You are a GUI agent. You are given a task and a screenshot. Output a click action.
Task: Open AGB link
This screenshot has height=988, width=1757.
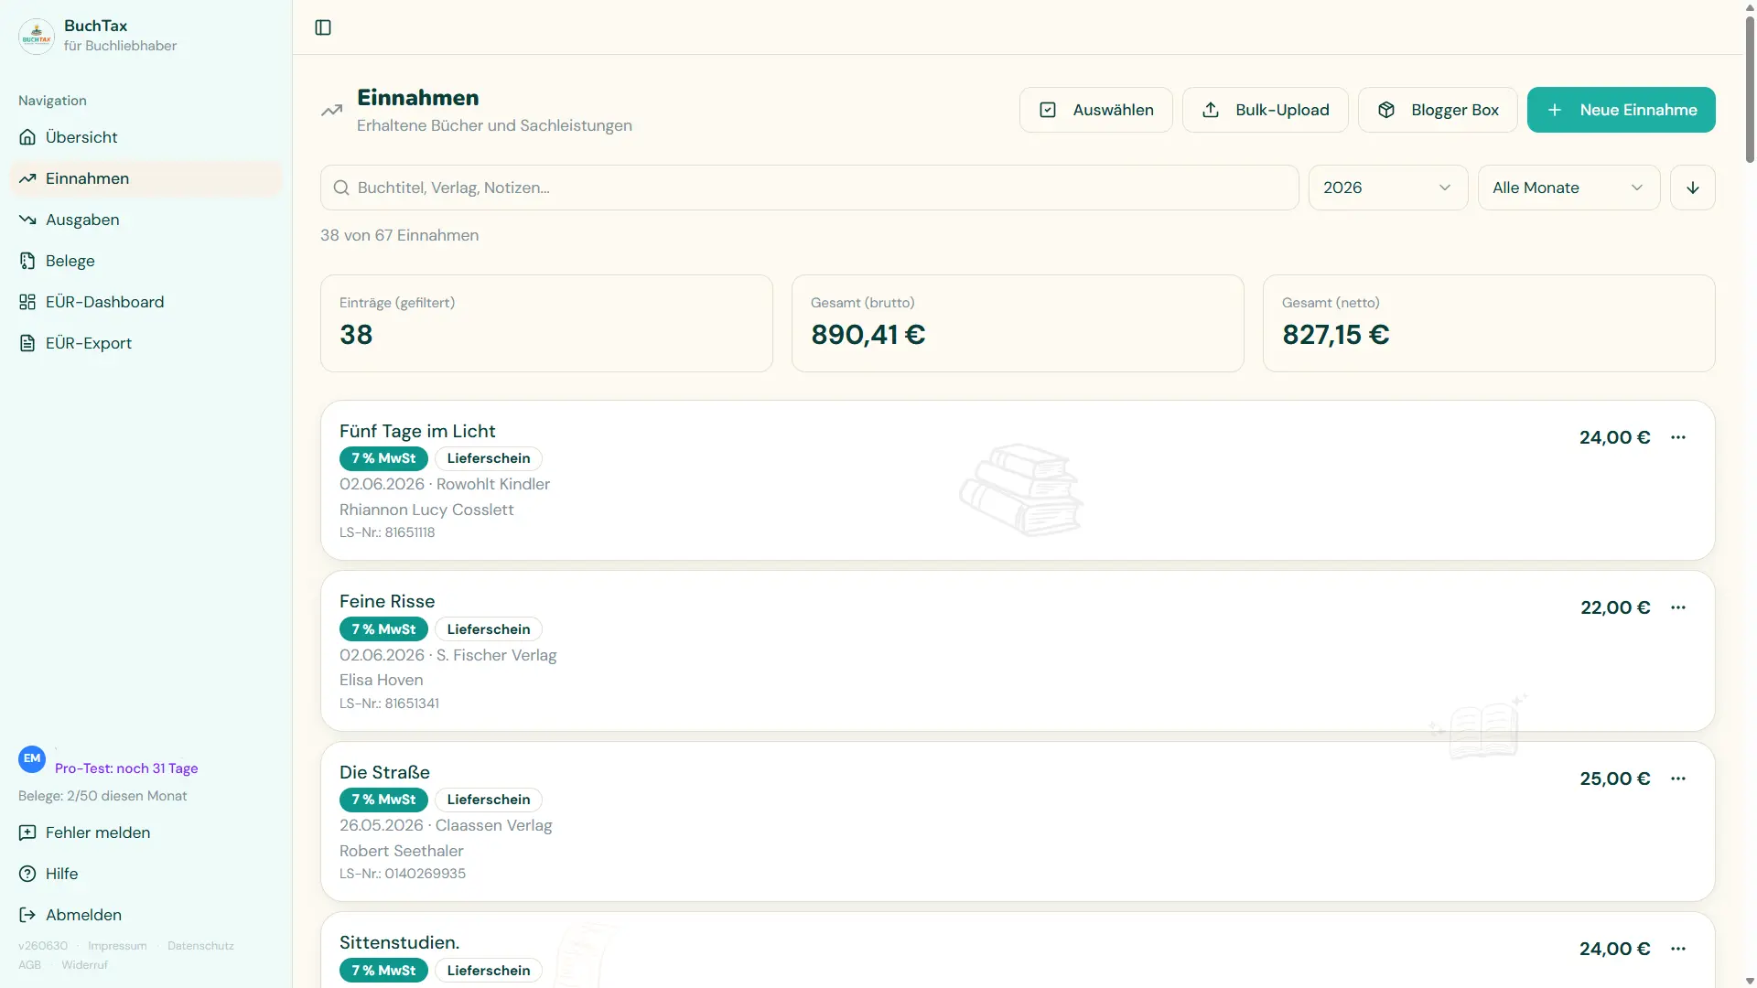[29, 965]
